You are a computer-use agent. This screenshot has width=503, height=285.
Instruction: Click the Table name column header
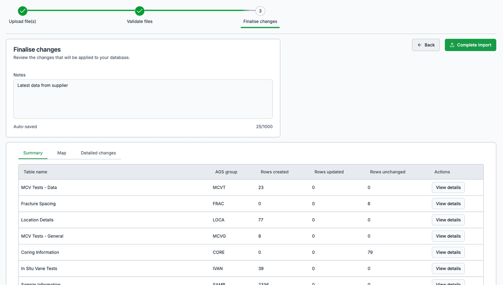(x=35, y=172)
